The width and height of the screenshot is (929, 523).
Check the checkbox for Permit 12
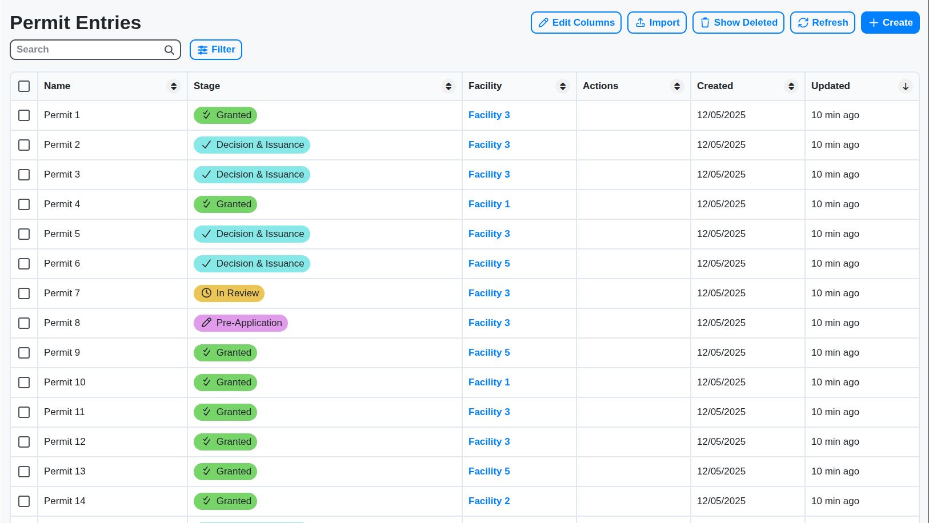click(23, 442)
